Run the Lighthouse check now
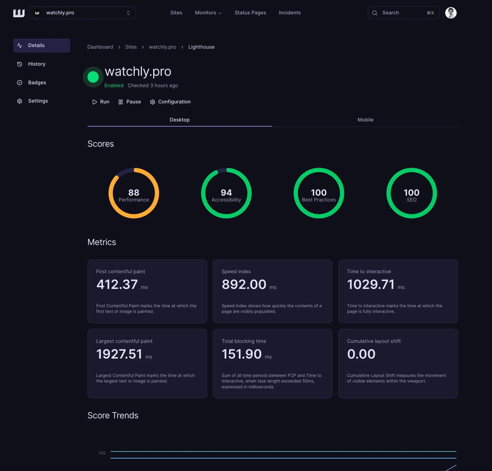492x471 pixels. point(101,102)
